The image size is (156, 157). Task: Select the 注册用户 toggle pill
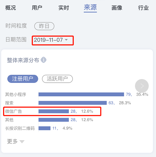(x=23, y=79)
